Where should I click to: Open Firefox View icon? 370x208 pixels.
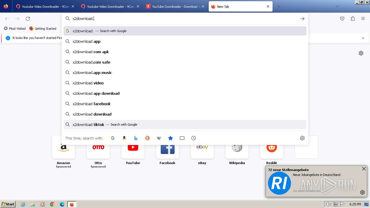tap(6, 6)
